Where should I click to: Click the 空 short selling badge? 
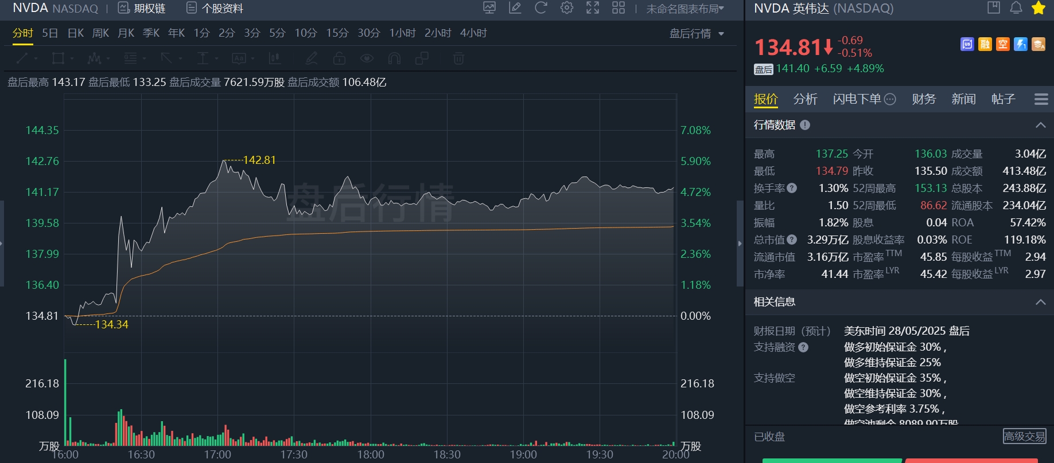1003,44
